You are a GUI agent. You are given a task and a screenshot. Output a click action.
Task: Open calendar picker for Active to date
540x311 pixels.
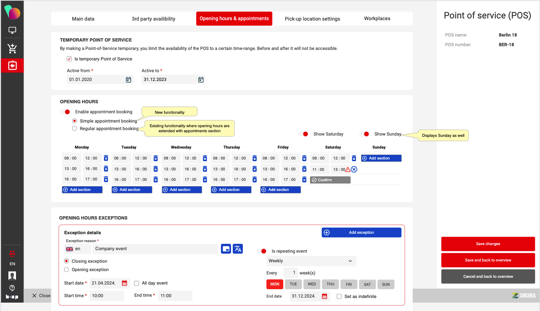tap(201, 80)
